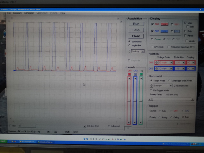Screen dimensions: 204x153
Task: Click first quick launch icon beside Start
Action: coord(10,141)
